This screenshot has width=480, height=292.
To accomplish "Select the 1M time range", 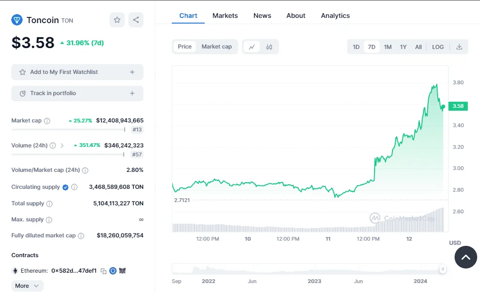I will [387, 47].
